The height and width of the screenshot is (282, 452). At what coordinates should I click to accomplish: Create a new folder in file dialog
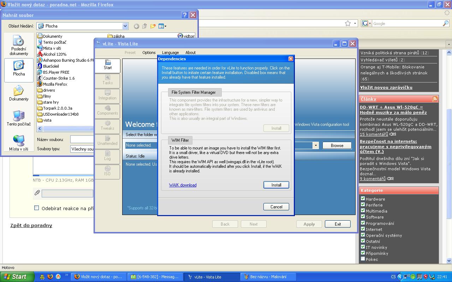pyautogui.click(x=153, y=26)
